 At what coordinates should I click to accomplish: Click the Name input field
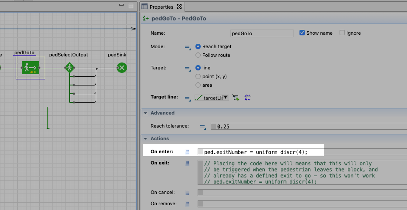pos(262,33)
